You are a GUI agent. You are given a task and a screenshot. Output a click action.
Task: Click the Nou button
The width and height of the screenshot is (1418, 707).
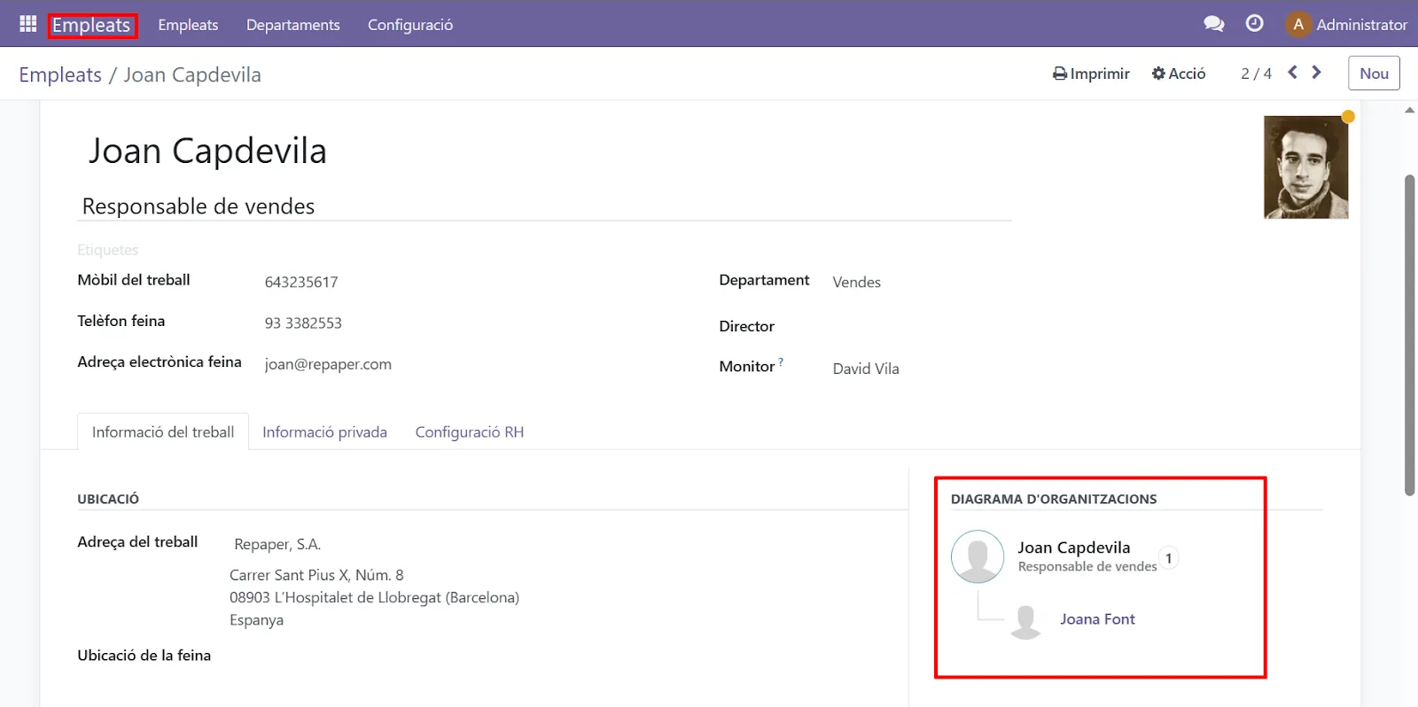point(1373,74)
